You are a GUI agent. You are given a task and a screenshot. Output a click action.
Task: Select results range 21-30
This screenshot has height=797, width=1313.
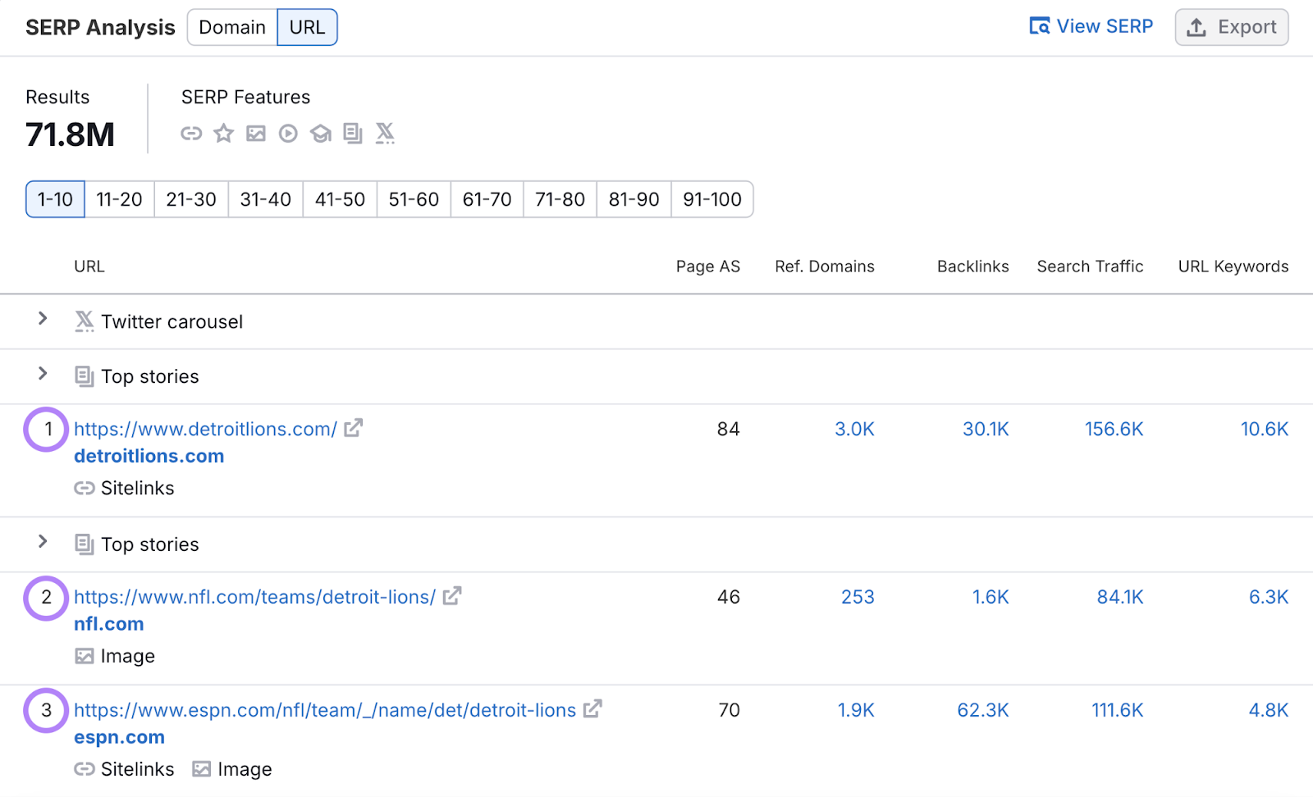click(191, 199)
